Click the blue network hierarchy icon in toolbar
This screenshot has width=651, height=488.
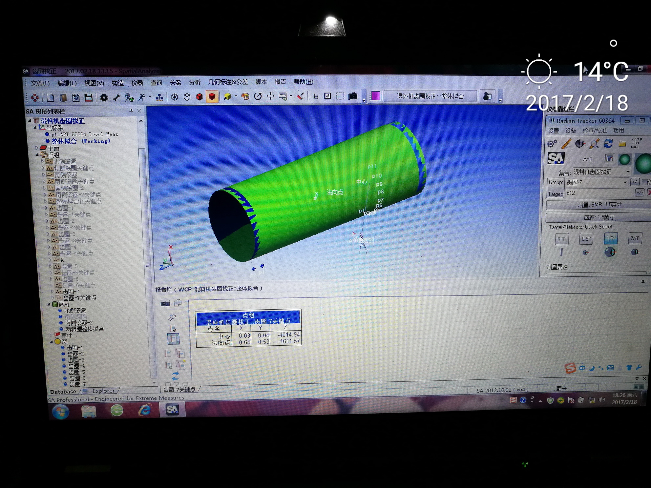[x=159, y=97]
